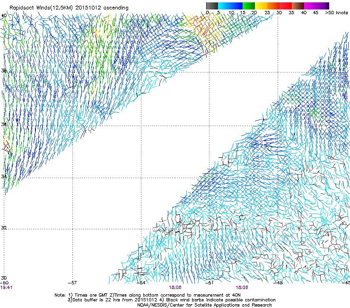
Task: Click the '40' legend scale number
Action: (x=304, y=13)
